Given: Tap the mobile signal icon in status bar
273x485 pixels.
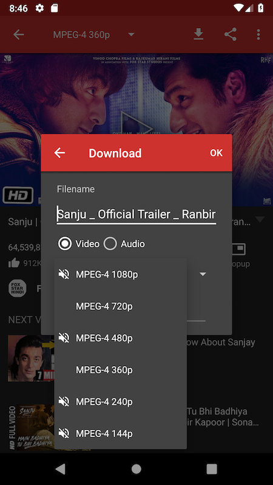Looking at the screenshot, I should pos(249,8).
